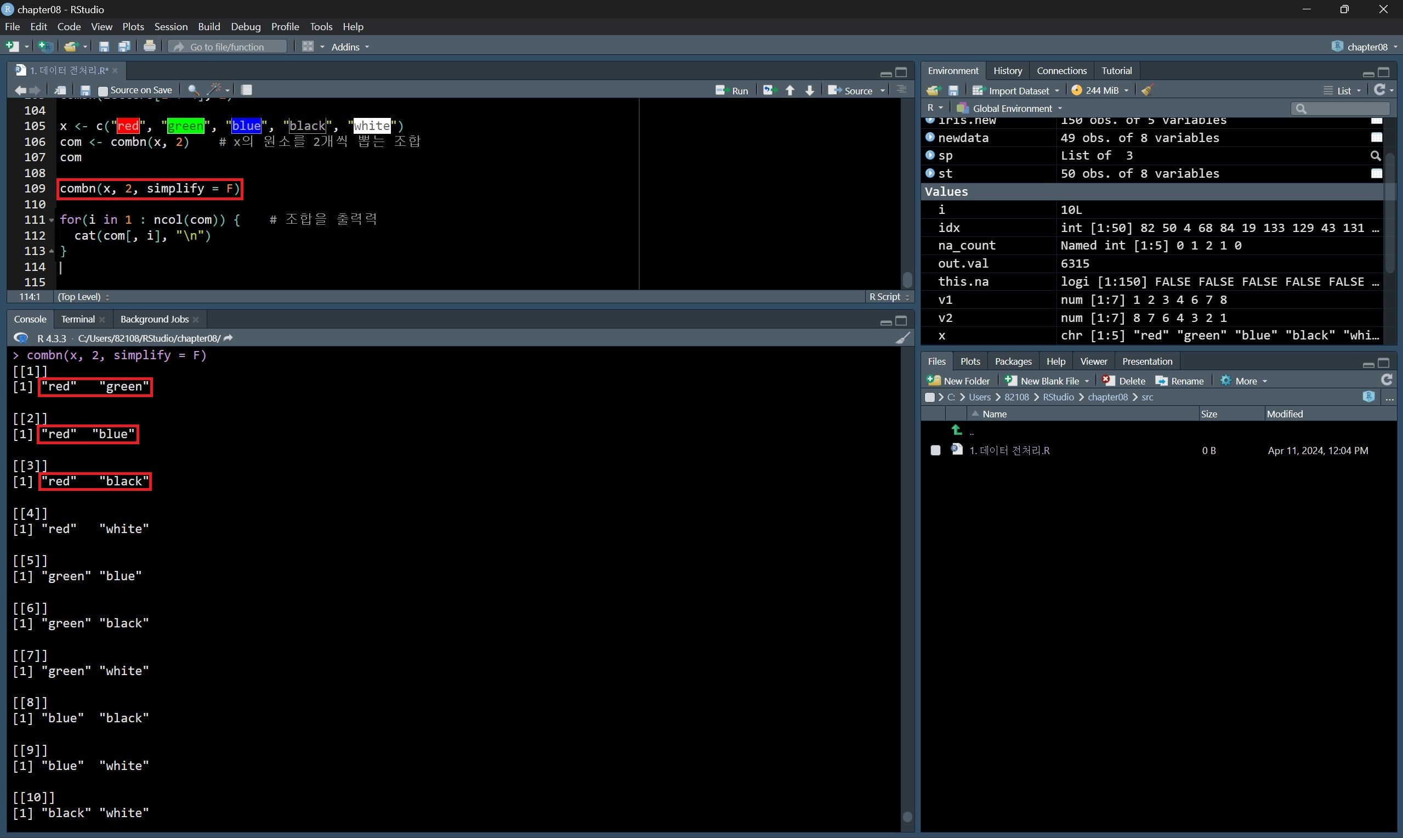This screenshot has width=1403, height=838.
Task: Click the compile report notebook icon
Action: point(247,90)
